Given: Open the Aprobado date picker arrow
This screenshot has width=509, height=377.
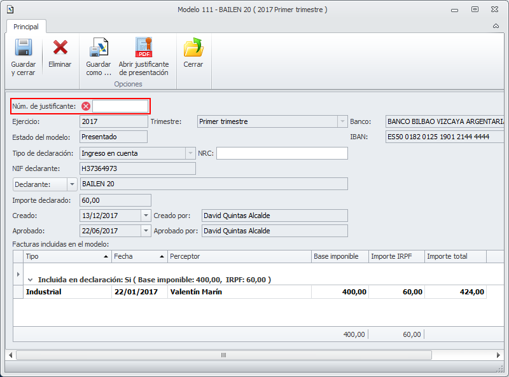Looking at the screenshot, I should coord(146,231).
